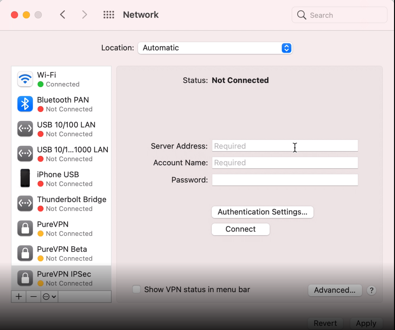Select the PureVPN Beta entry
Screen dimensions: 395x330
tap(62, 253)
